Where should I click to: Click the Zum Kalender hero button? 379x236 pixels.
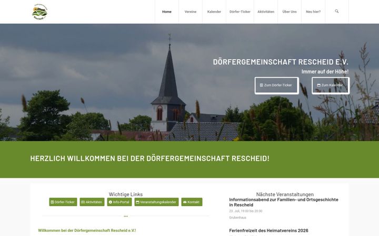click(331, 85)
